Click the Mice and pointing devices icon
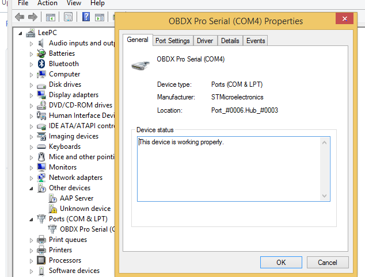Screen dimensions: 365x277 41,157
